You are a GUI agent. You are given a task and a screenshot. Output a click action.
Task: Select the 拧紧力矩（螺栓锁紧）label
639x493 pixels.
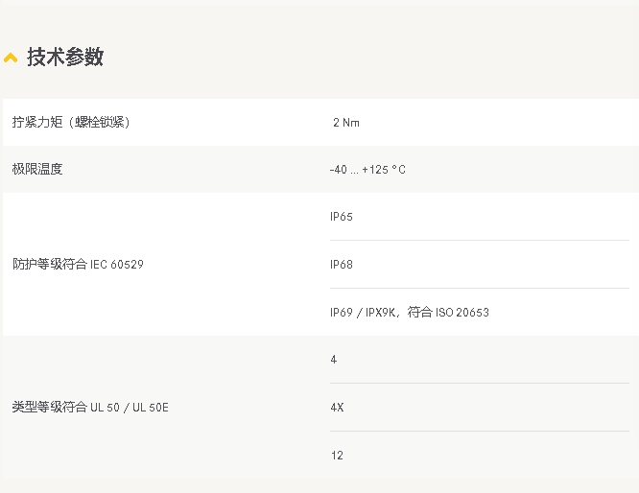pyautogui.click(x=71, y=122)
